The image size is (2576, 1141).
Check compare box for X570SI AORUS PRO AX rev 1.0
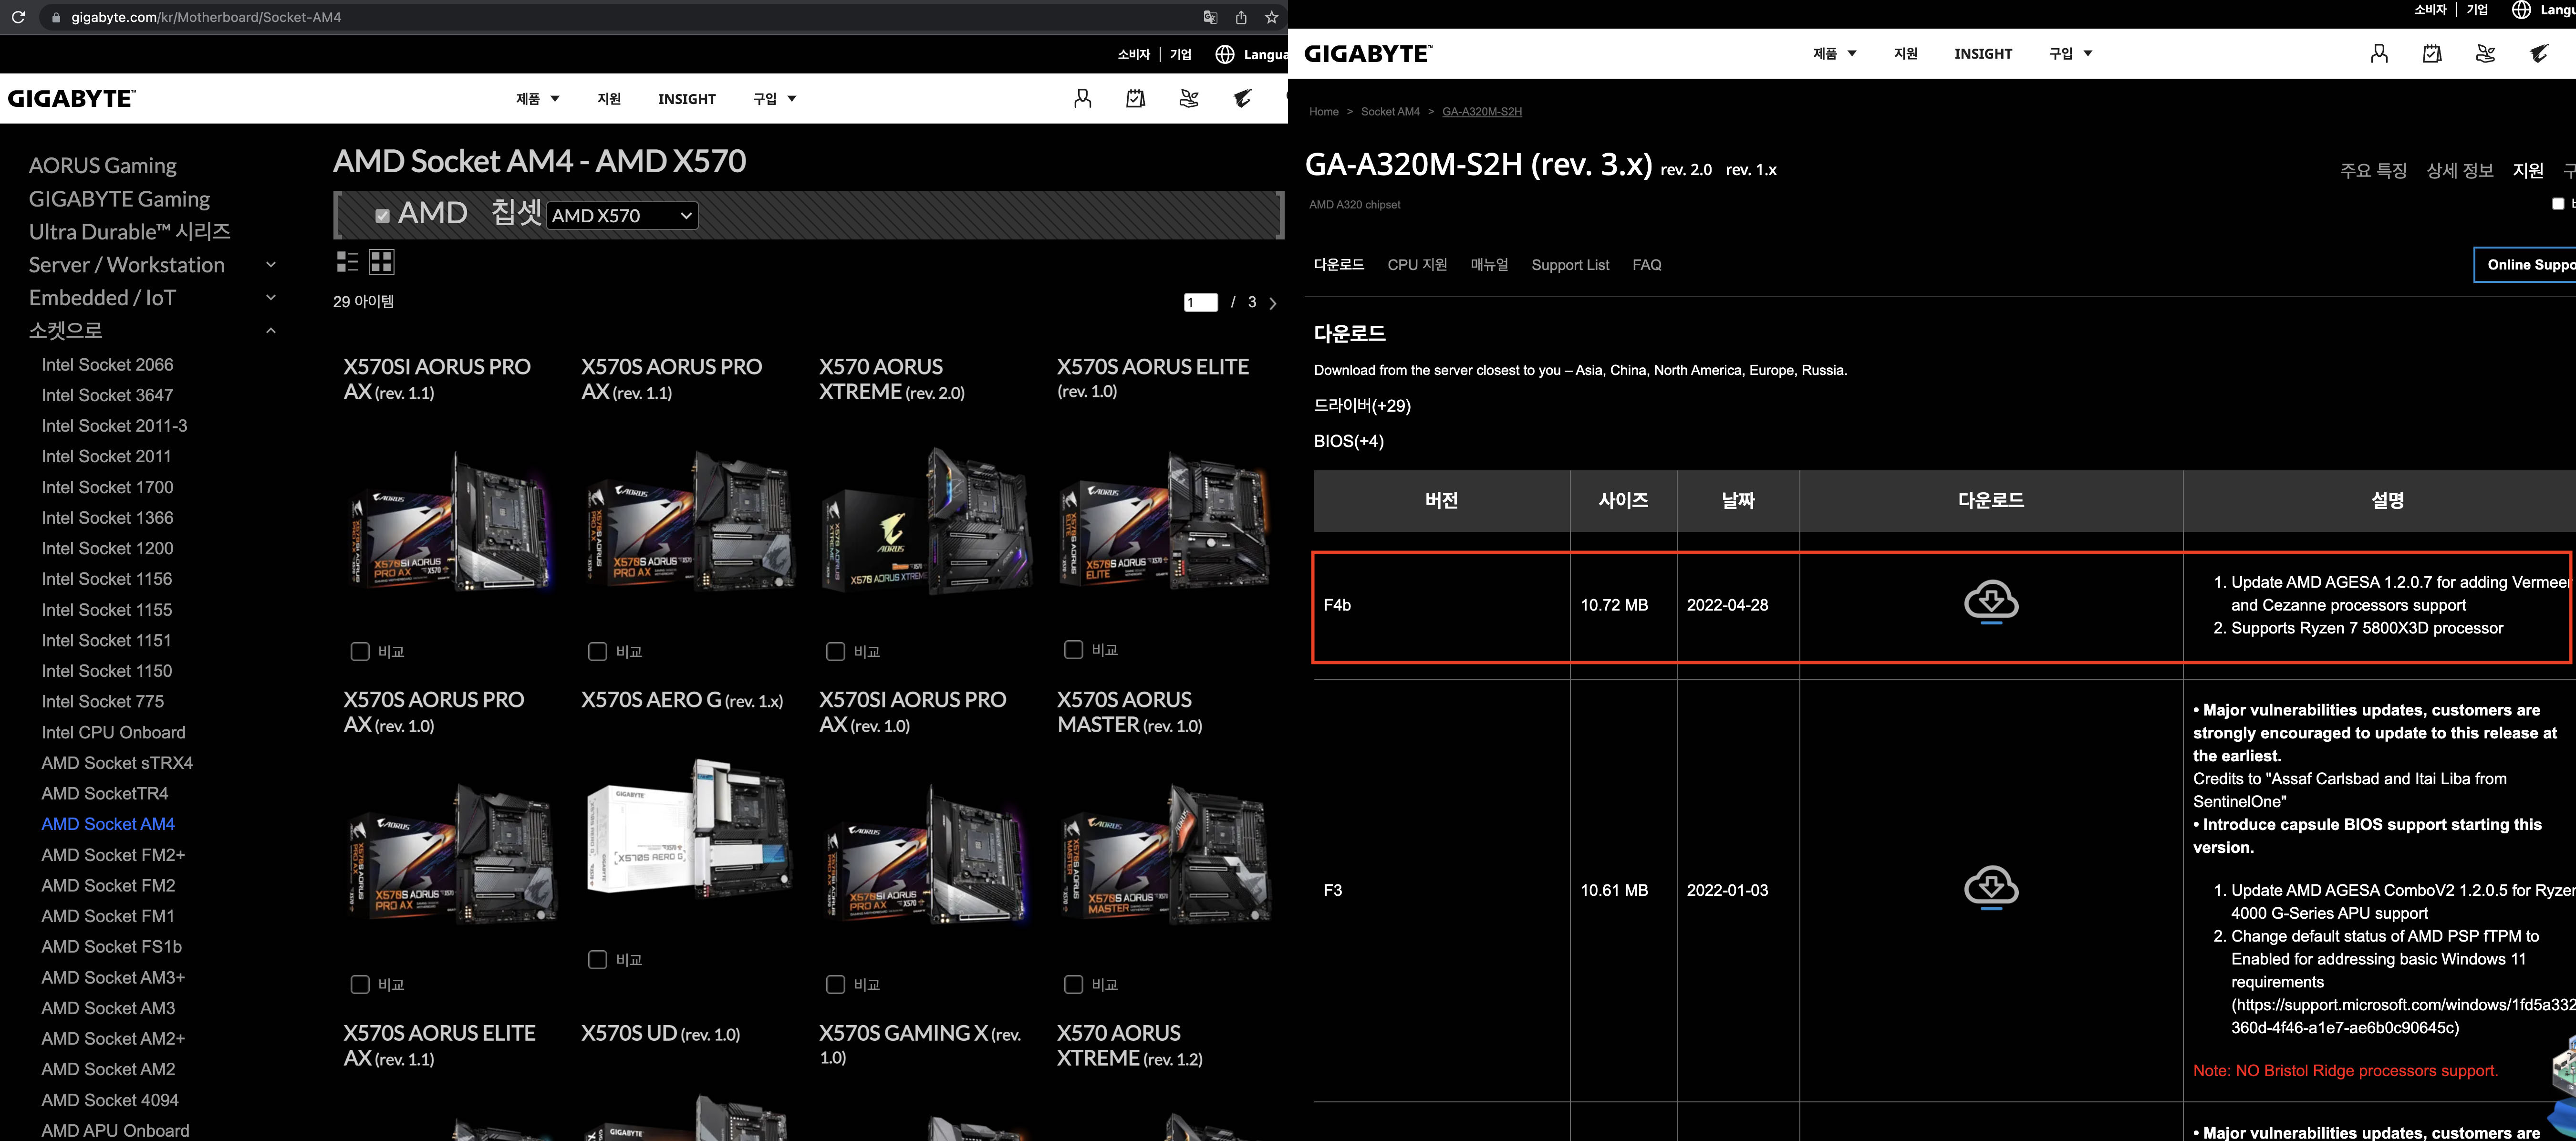pos(836,984)
